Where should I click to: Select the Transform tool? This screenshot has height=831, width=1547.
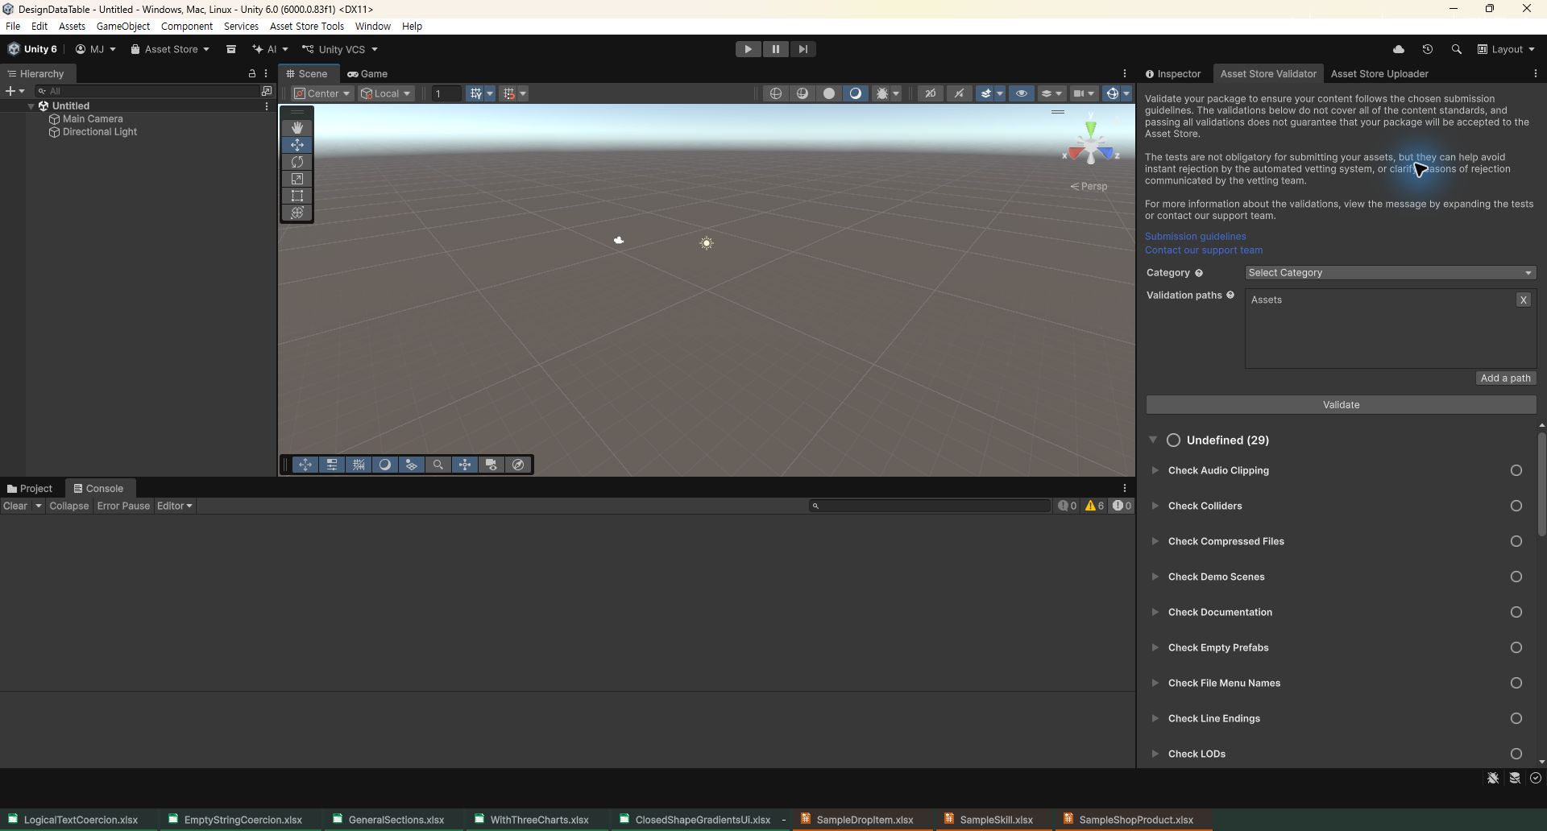click(x=297, y=213)
